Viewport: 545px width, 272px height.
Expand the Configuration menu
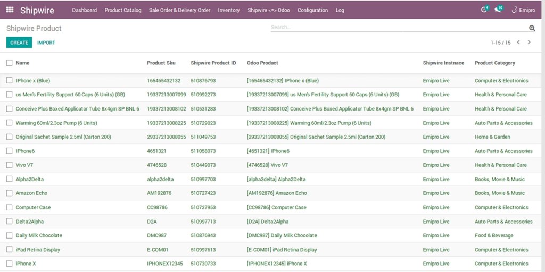tap(312, 10)
